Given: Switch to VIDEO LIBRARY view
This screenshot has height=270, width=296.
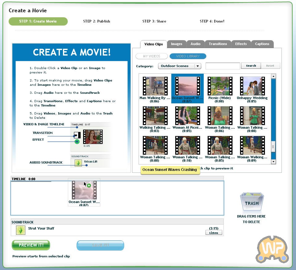Looking at the screenshot, I should (188, 56).
